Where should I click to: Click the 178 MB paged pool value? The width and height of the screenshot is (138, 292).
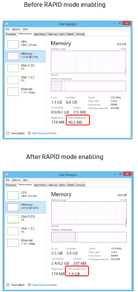(58, 122)
